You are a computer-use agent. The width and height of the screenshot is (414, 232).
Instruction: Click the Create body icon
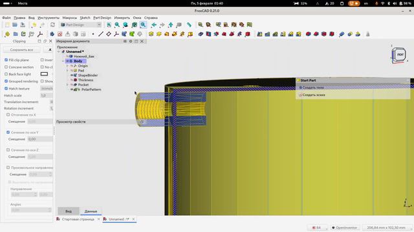click(52, 34)
